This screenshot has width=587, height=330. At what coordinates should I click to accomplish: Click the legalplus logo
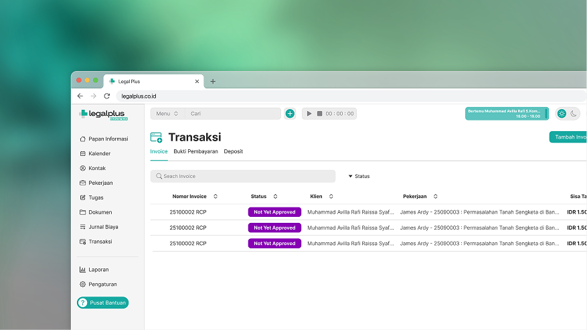(x=103, y=114)
